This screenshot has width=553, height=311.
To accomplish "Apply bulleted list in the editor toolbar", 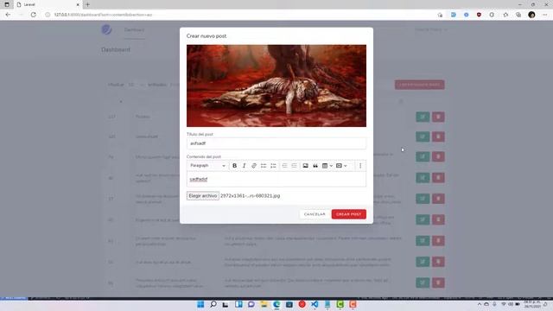I will click(x=264, y=166).
